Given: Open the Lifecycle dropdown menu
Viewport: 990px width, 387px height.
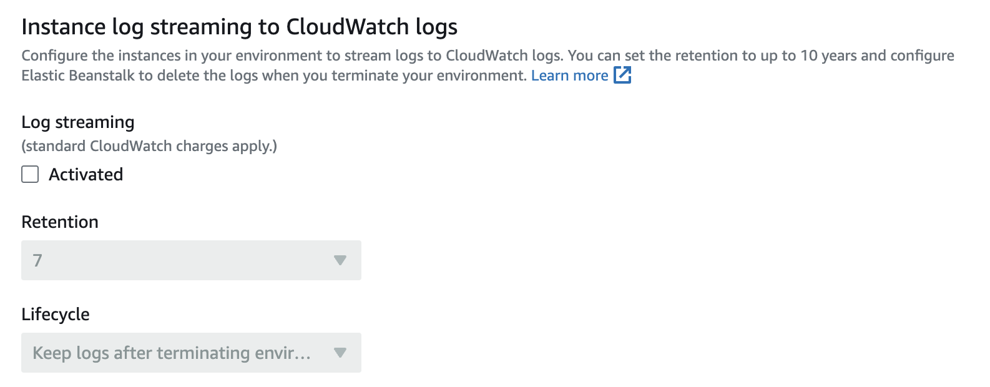Looking at the screenshot, I should pyautogui.click(x=191, y=353).
